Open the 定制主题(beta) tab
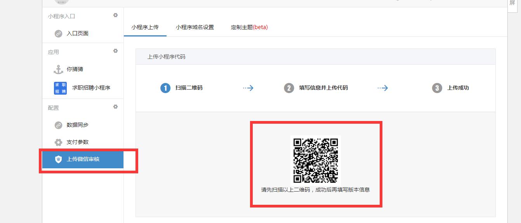Image resolution: width=521 pixels, height=223 pixels. tap(249, 27)
